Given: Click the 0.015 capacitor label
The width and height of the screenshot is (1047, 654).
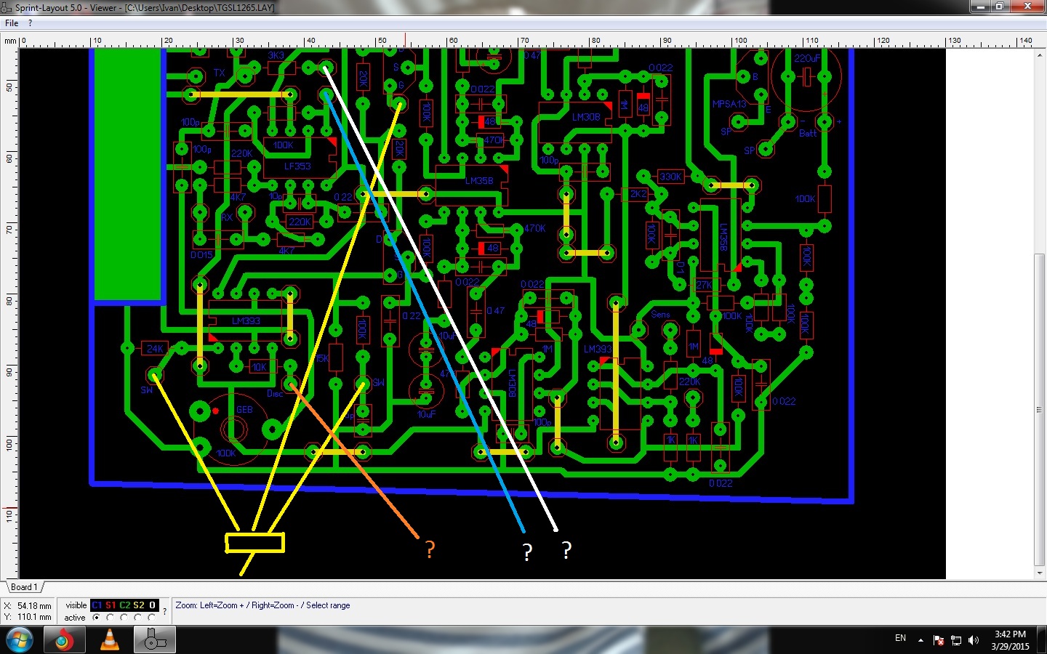Looking at the screenshot, I should tap(201, 255).
